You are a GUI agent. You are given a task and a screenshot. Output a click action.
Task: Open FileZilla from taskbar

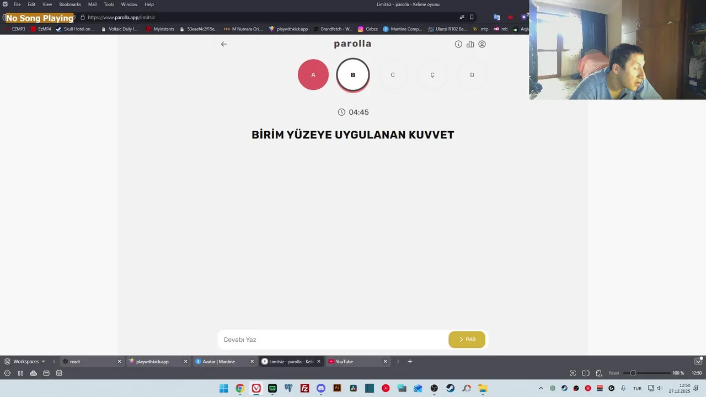304,388
